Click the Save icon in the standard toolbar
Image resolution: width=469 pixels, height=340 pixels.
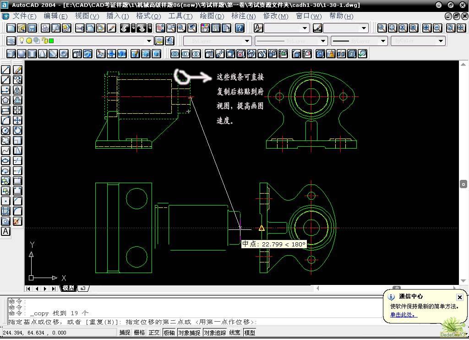(x=32, y=28)
